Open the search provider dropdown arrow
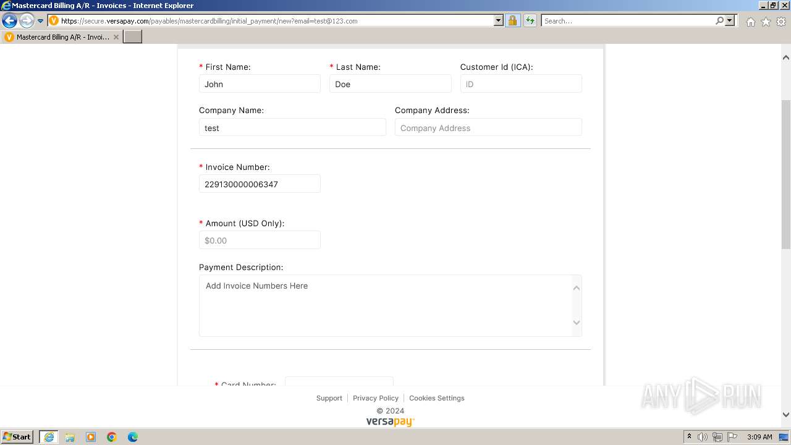 (x=730, y=21)
